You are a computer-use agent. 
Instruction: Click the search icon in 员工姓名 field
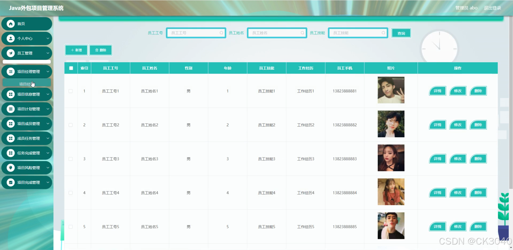[x=302, y=33]
